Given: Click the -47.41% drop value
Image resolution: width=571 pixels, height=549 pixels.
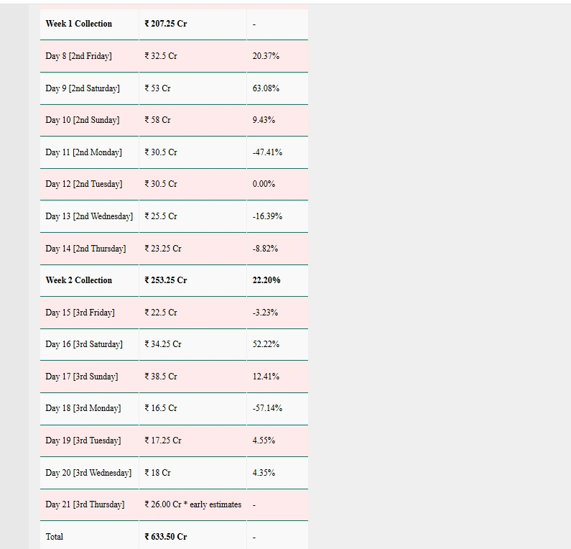Looking at the screenshot, I should [x=267, y=152].
